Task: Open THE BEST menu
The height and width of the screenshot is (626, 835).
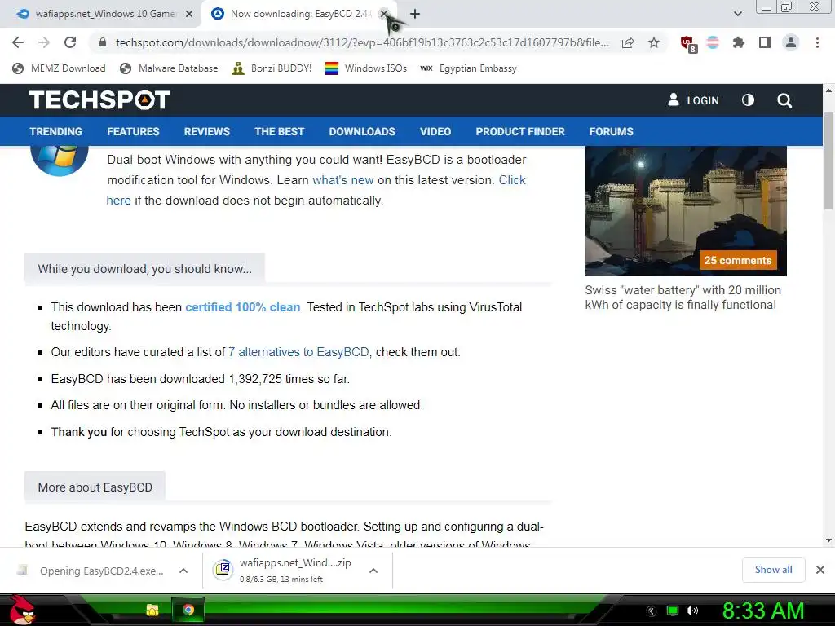Action: (x=279, y=131)
